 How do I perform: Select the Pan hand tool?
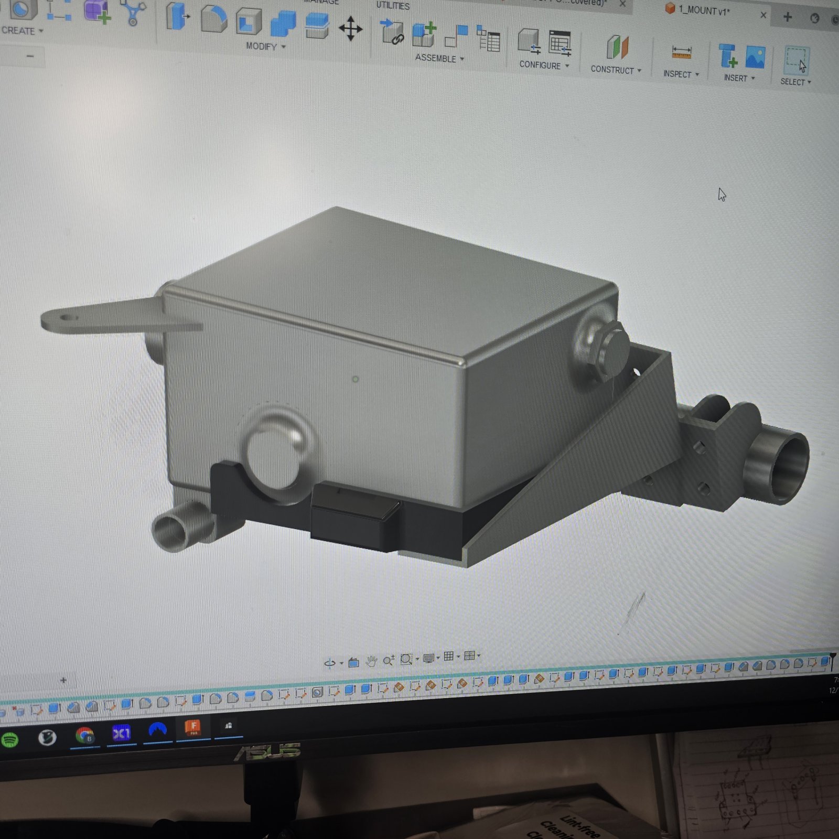click(371, 661)
